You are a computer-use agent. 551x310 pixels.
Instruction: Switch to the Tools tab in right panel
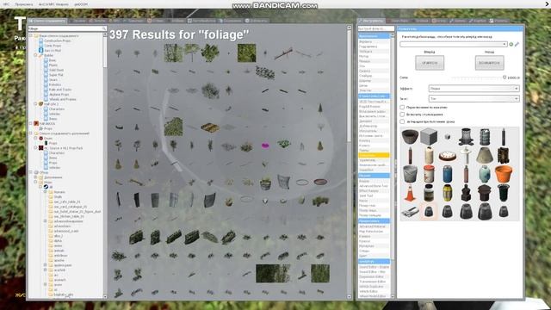click(371, 21)
